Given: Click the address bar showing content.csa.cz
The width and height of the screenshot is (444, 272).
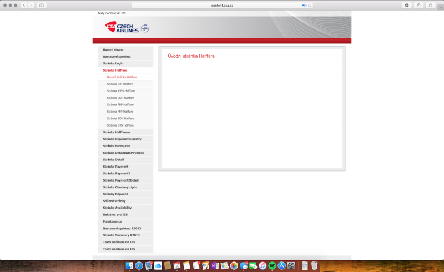Looking at the screenshot, I should [x=223, y=5].
